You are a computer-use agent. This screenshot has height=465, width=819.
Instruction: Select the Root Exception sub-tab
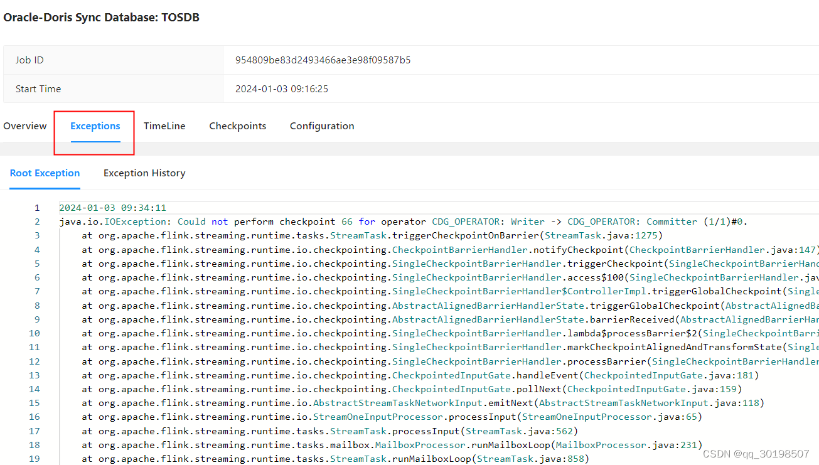tap(45, 173)
